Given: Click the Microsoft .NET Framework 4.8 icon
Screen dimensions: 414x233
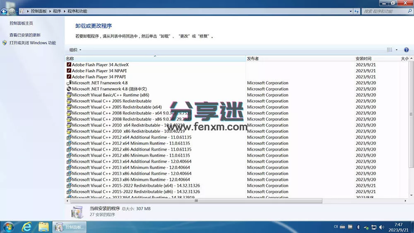Looking at the screenshot, I should pyautogui.click(x=69, y=83).
